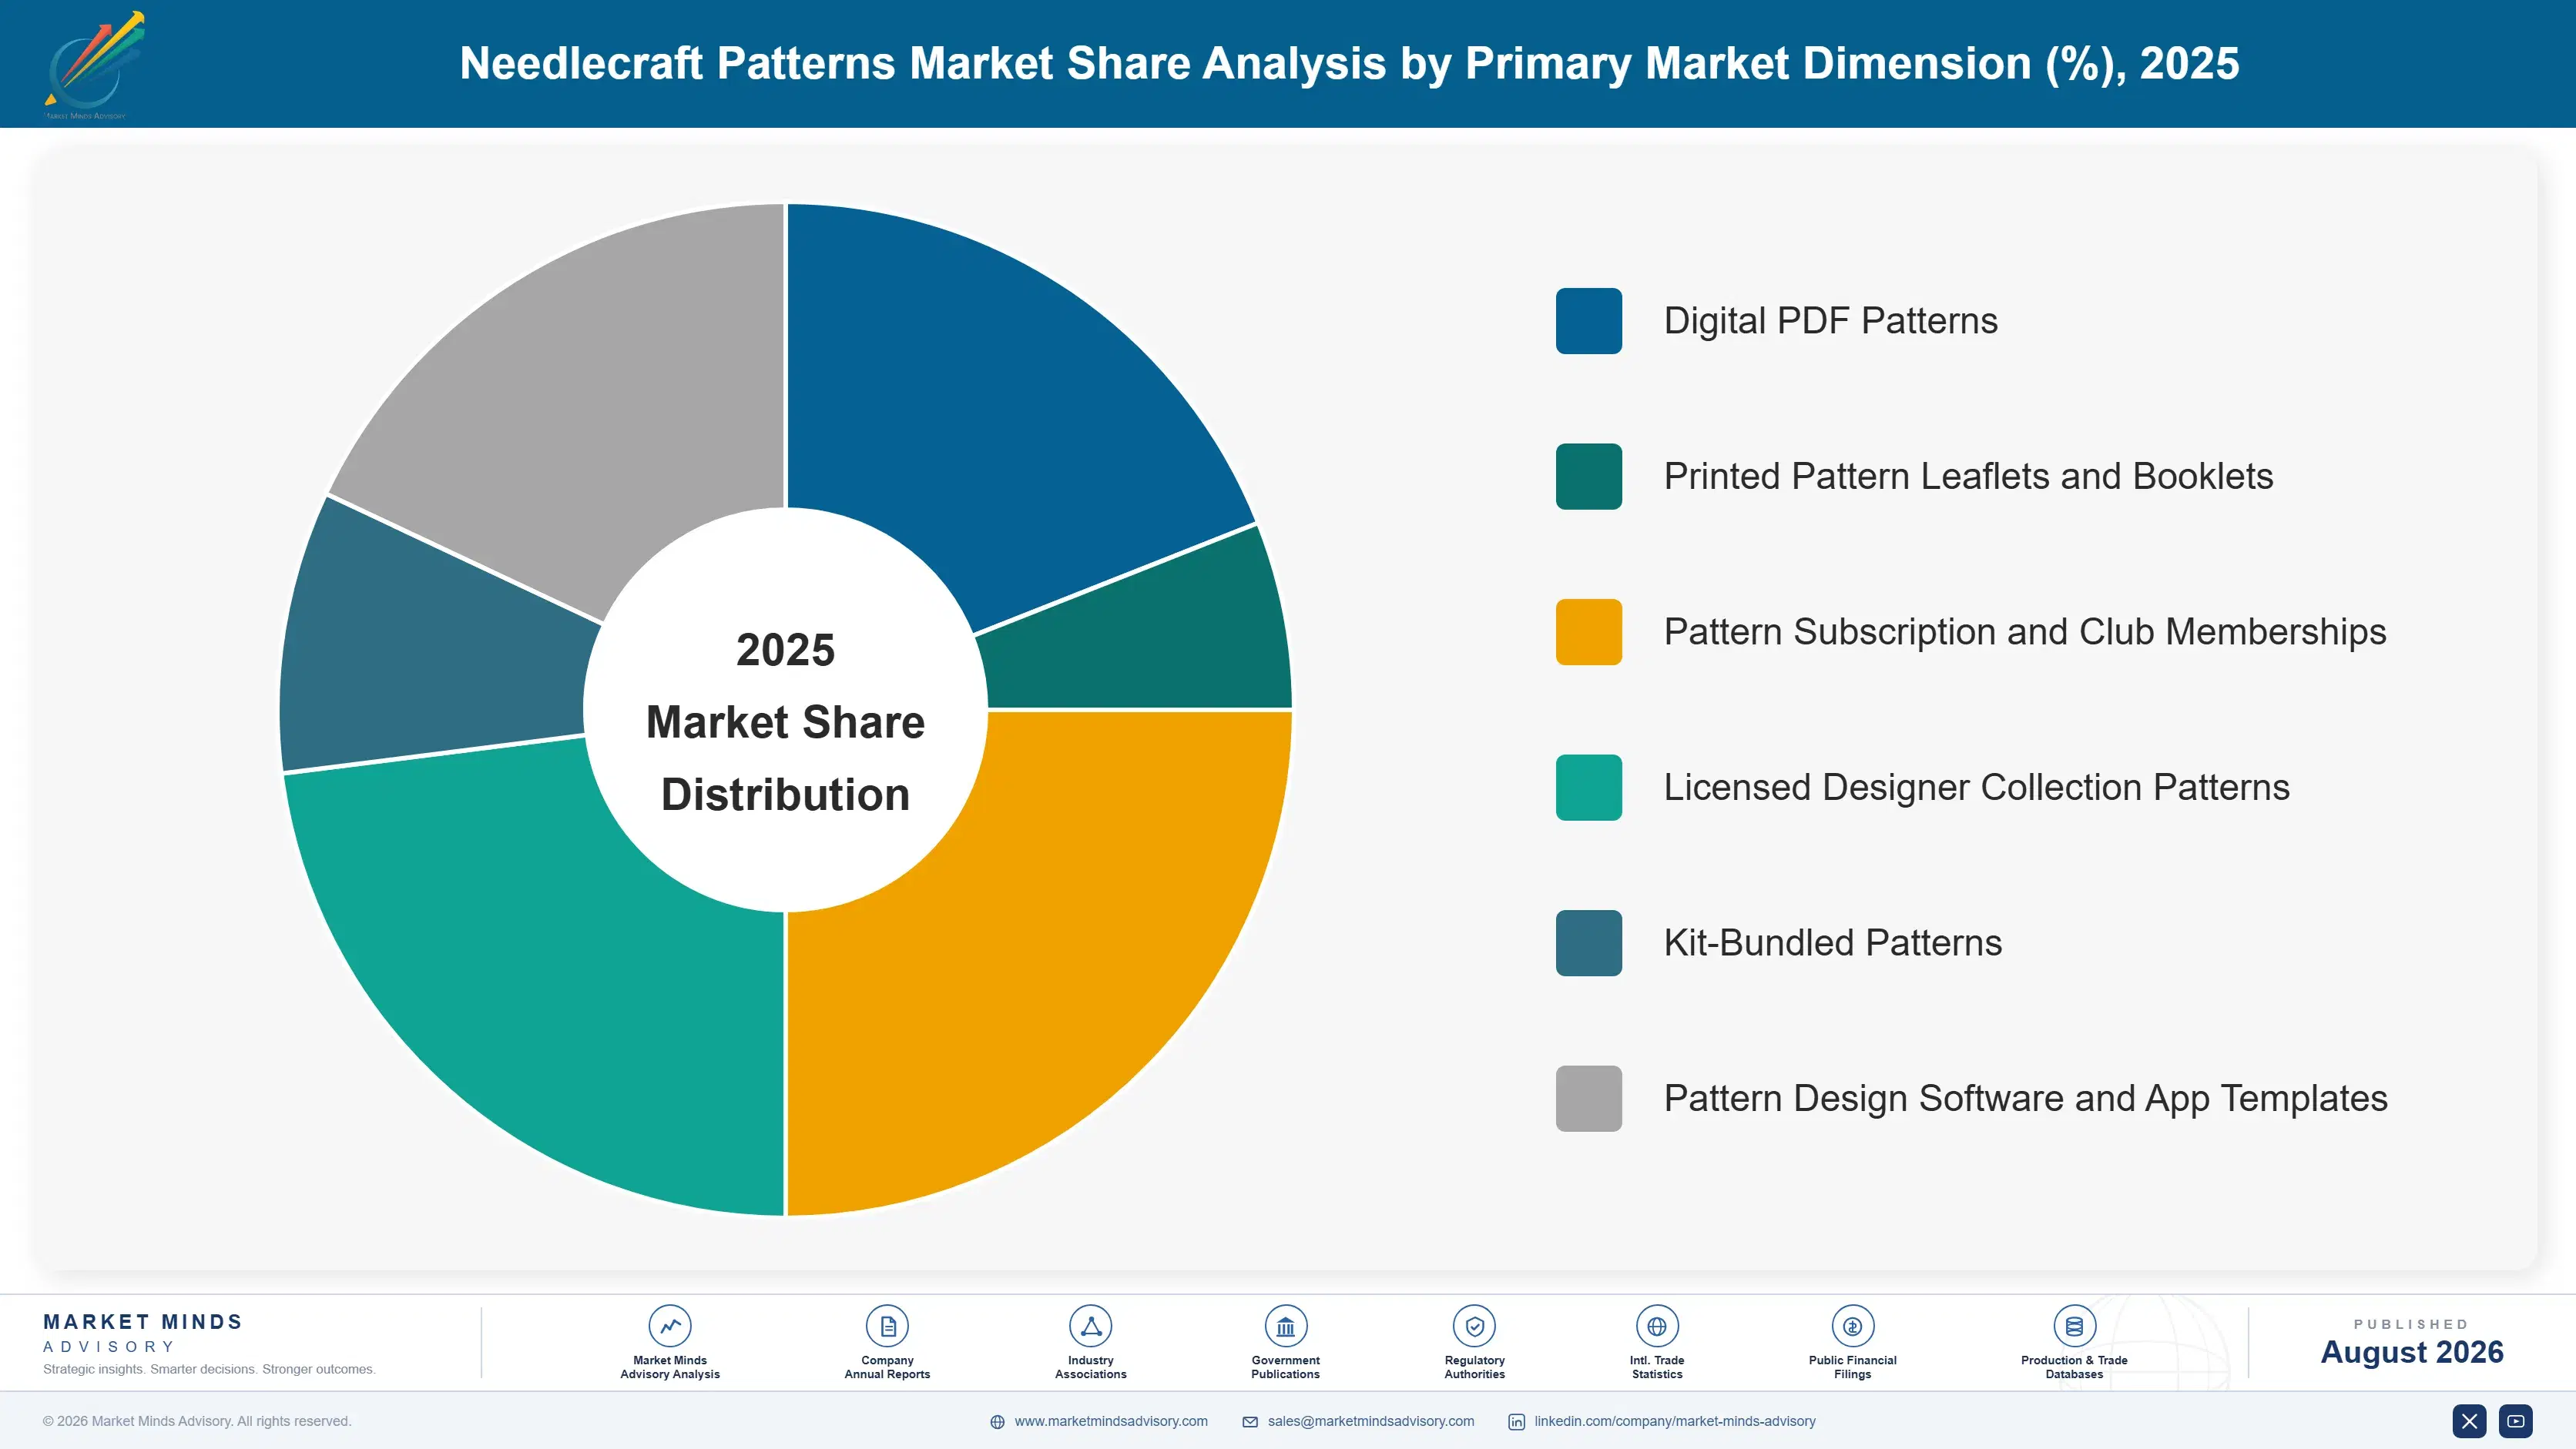2576x1449 pixels.
Task: Click the 'Digital PDF Patterns' legend label
Action: [x=1830, y=321]
